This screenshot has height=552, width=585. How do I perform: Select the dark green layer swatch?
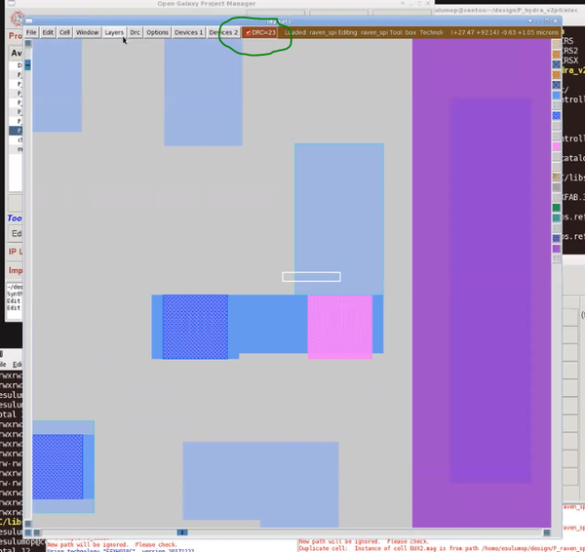click(557, 208)
